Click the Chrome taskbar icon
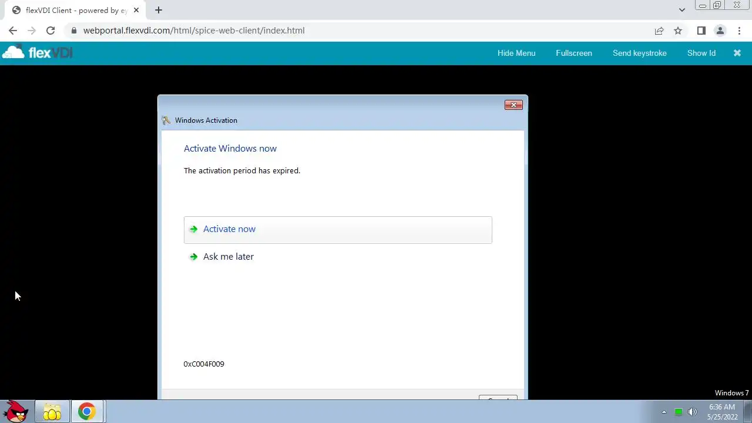 pyautogui.click(x=87, y=412)
